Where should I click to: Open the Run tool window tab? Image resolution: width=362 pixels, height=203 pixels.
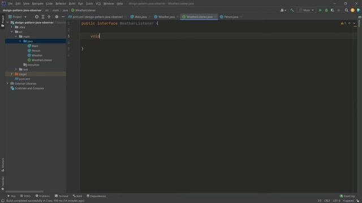pos(11,196)
